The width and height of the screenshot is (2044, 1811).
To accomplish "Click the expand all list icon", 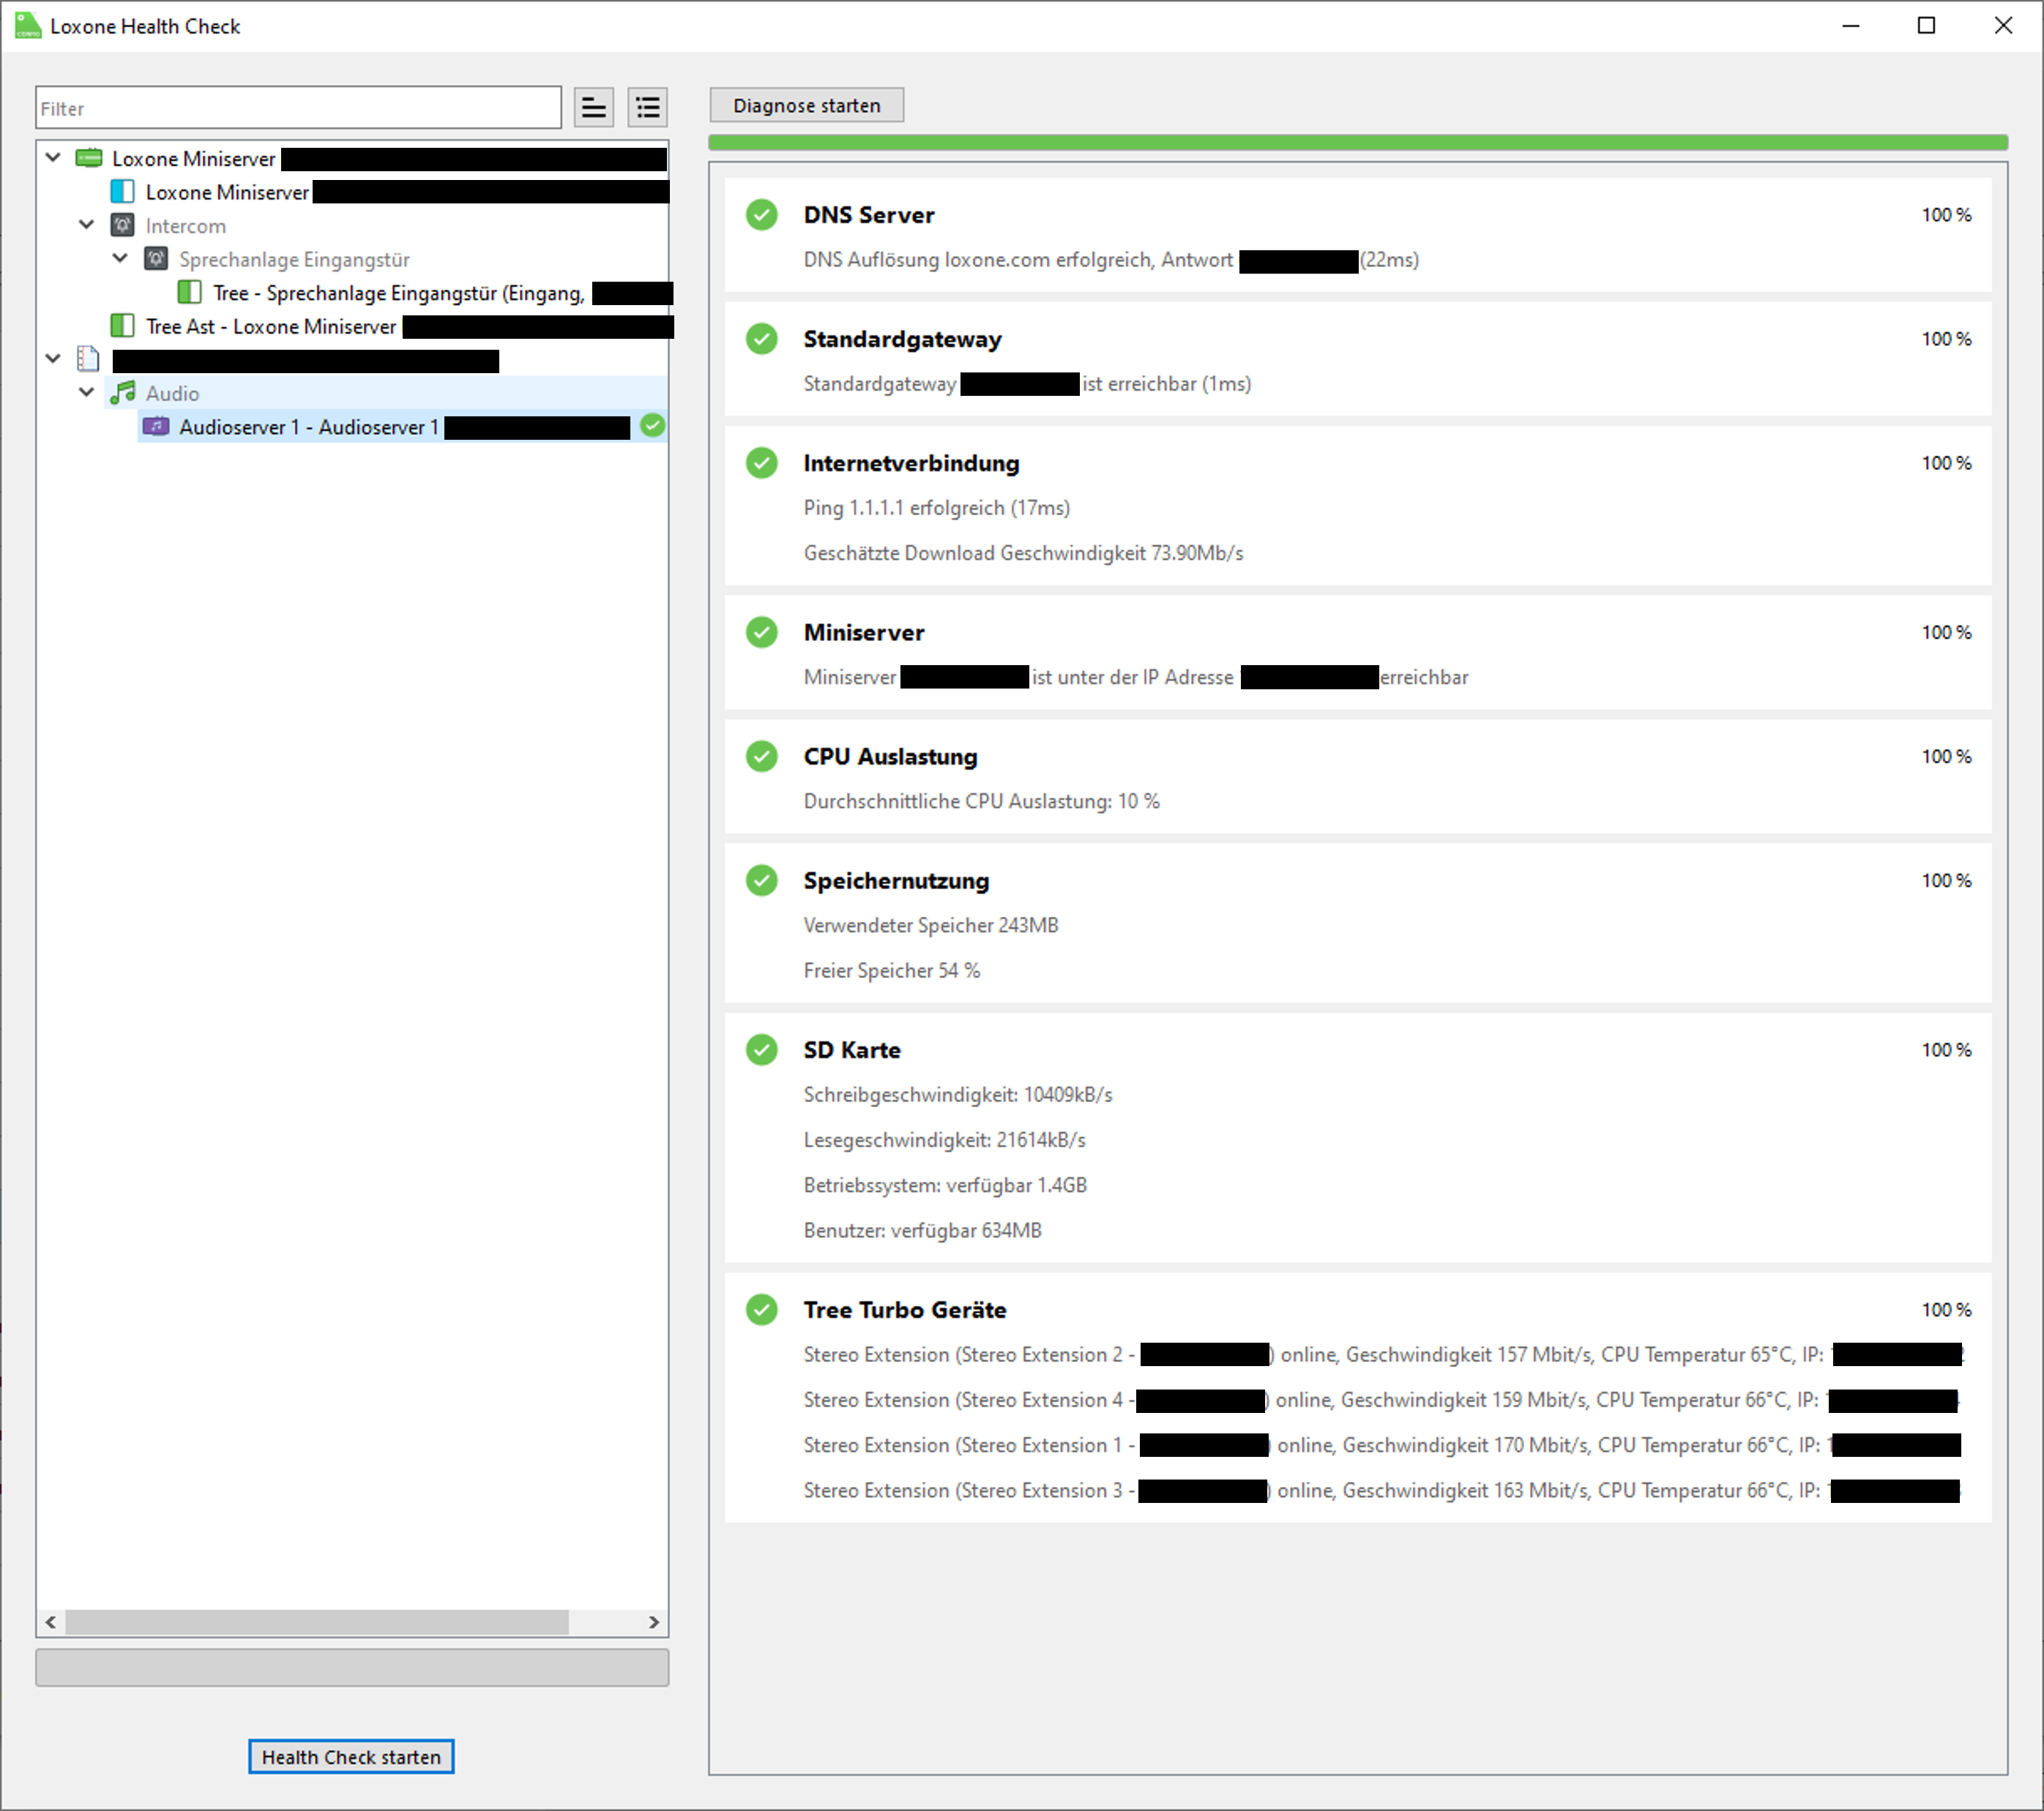I will (x=647, y=107).
